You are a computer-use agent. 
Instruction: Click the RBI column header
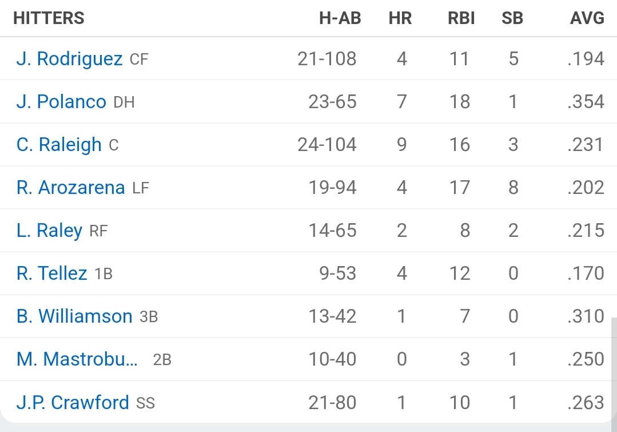tap(461, 18)
